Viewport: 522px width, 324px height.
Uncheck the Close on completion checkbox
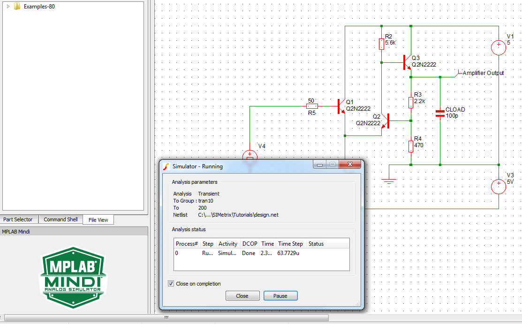pos(171,284)
